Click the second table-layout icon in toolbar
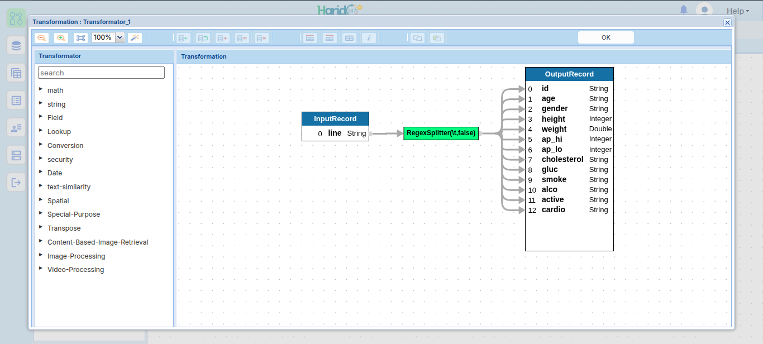This screenshot has height=344, width=763. point(330,38)
